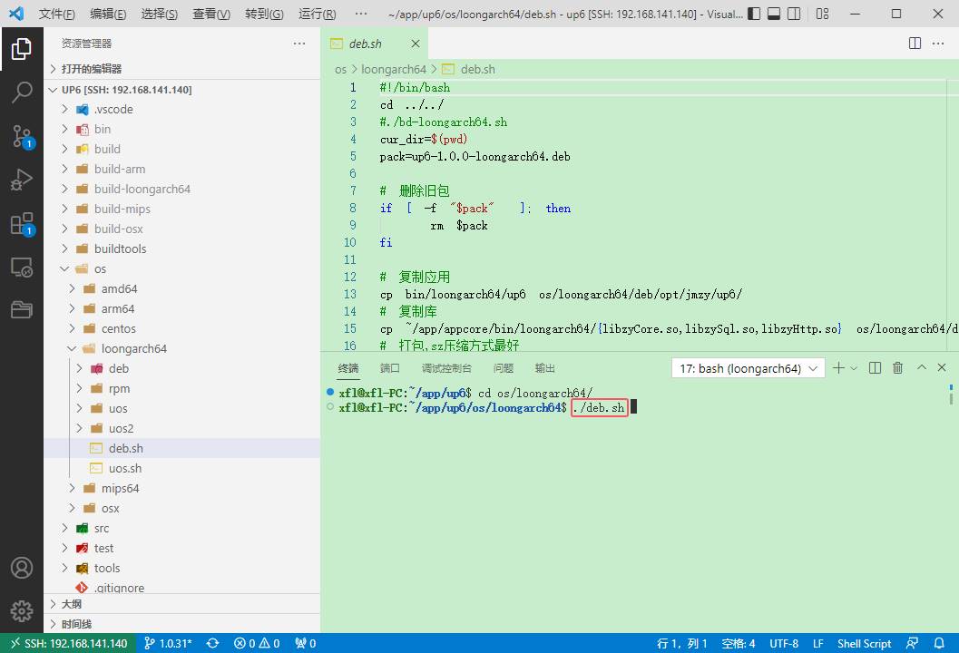Open Run and Debug view

coord(21,180)
